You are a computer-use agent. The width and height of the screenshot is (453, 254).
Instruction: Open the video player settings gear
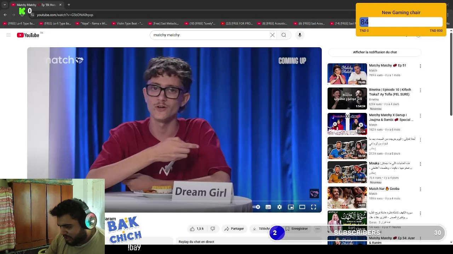280,207
